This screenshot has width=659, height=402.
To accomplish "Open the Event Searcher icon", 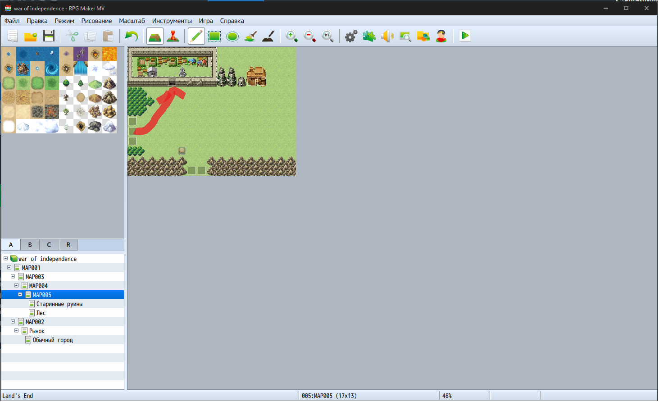I will 405,36.
